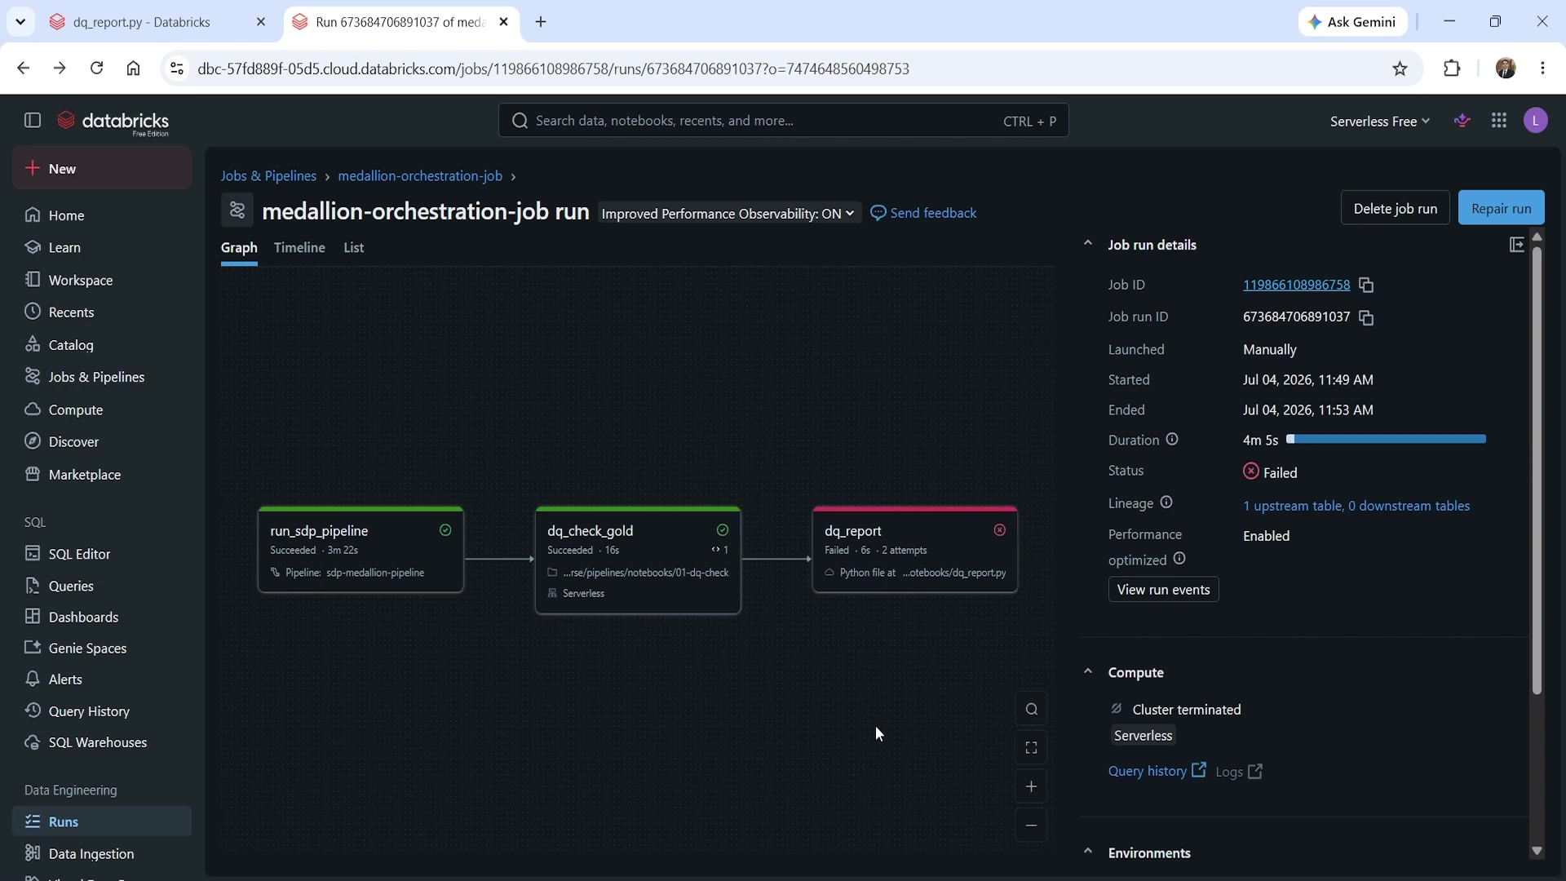1566x881 pixels.
Task: Show Lineage info tooltip icon
Action: click(1166, 502)
